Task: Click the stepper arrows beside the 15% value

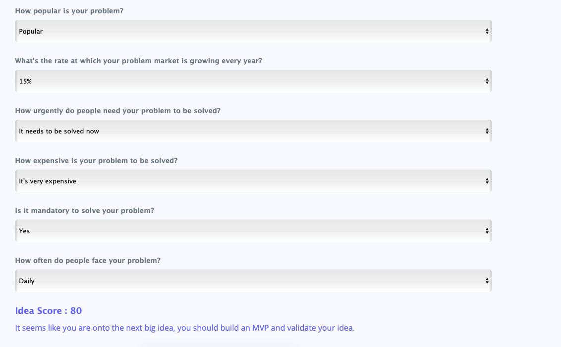Action: point(487,81)
